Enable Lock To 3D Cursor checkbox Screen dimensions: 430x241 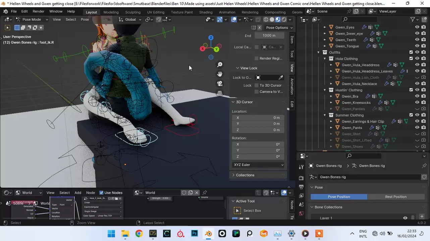[x=257, y=85]
